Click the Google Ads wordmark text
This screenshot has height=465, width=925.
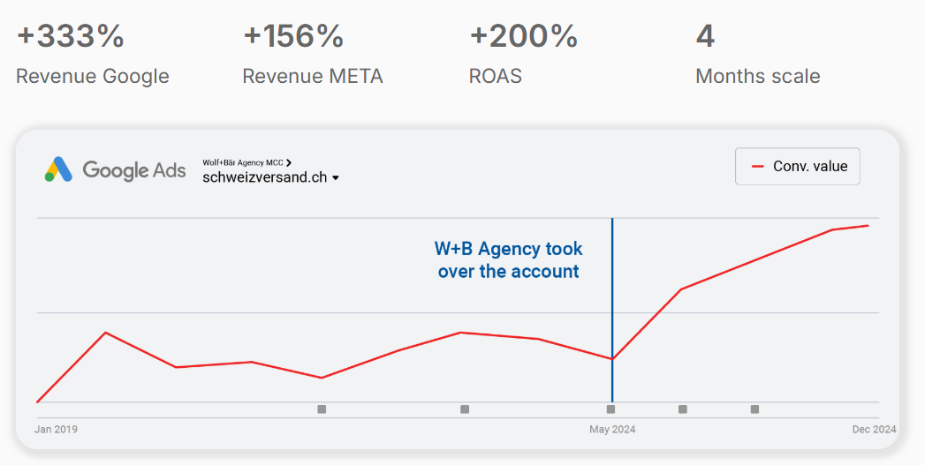pyautogui.click(x=134, y=170)
